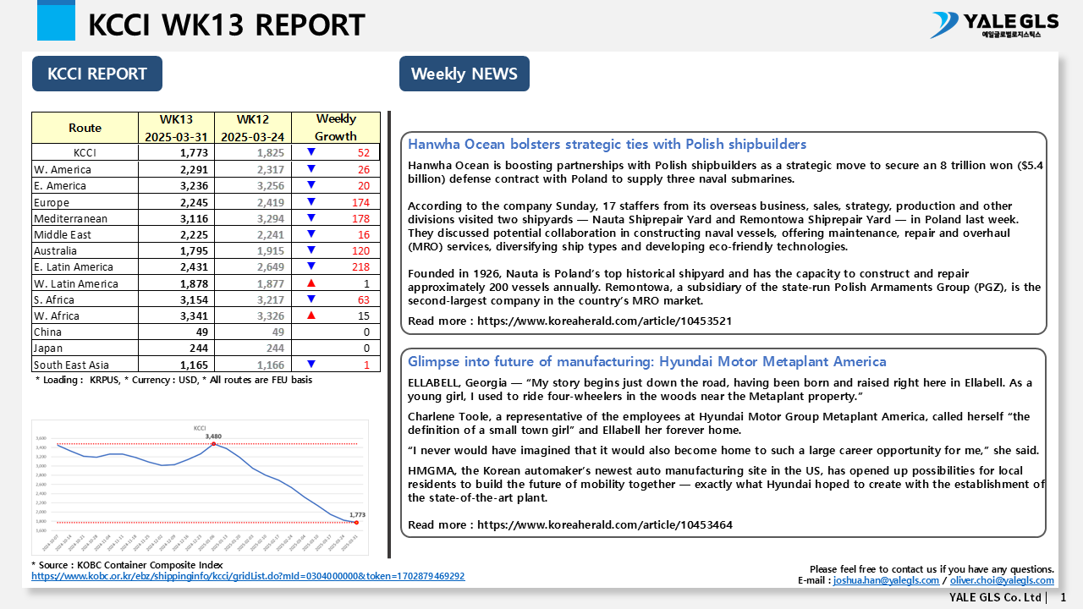The width and height of the screenshot is (1083, 609).
Task: Select the E. America route cell
Action: pos(85,186)
